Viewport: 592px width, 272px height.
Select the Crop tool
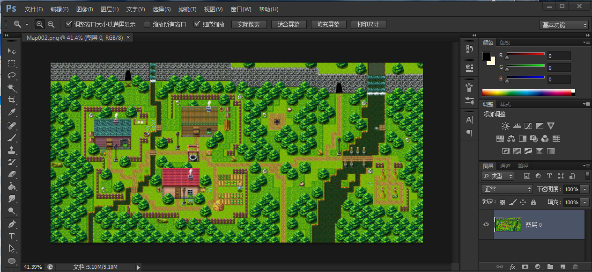pyautogui.click(x=12, y=100)
